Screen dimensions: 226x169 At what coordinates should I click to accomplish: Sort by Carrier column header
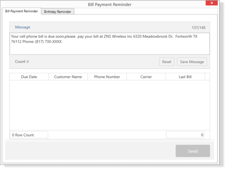click(x=146, y=77)
